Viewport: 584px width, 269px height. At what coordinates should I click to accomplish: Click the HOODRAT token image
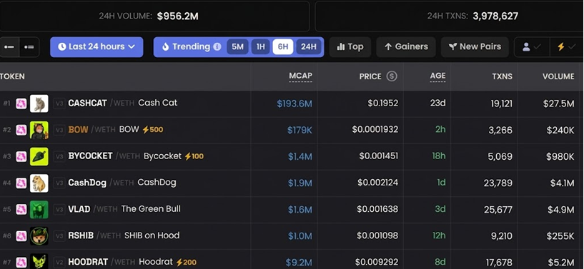[x=39, y=262]
